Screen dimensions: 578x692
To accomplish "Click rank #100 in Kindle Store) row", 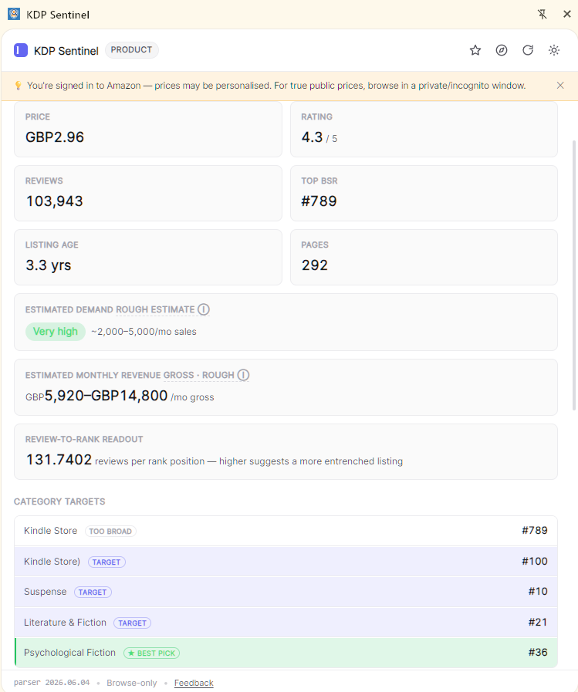I will click(535, 562).
